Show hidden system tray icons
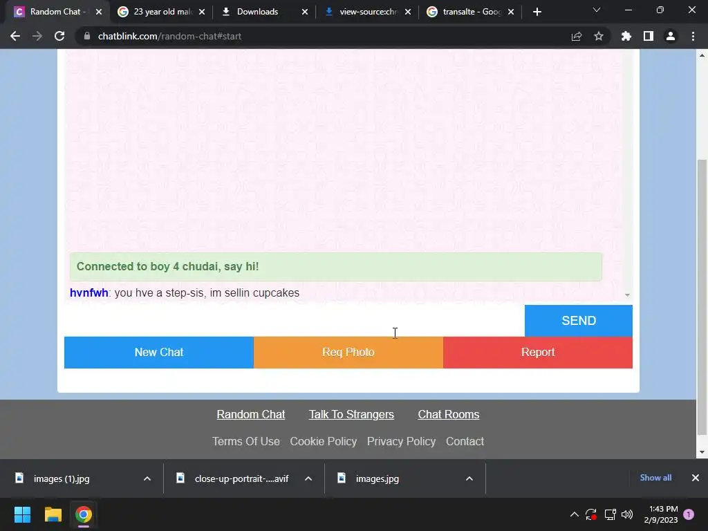 [x=575, y=514]
